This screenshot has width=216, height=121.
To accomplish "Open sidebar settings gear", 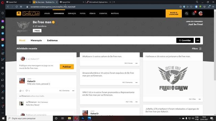I will (3, 98).
